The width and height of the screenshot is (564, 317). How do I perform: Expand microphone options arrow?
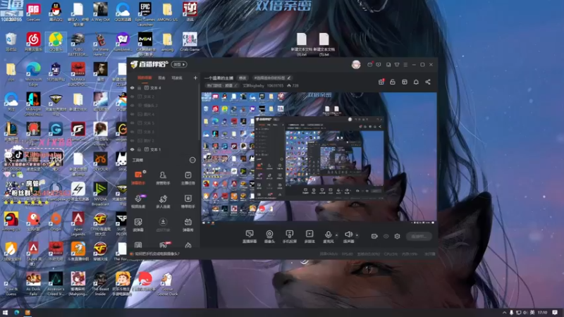337,235
